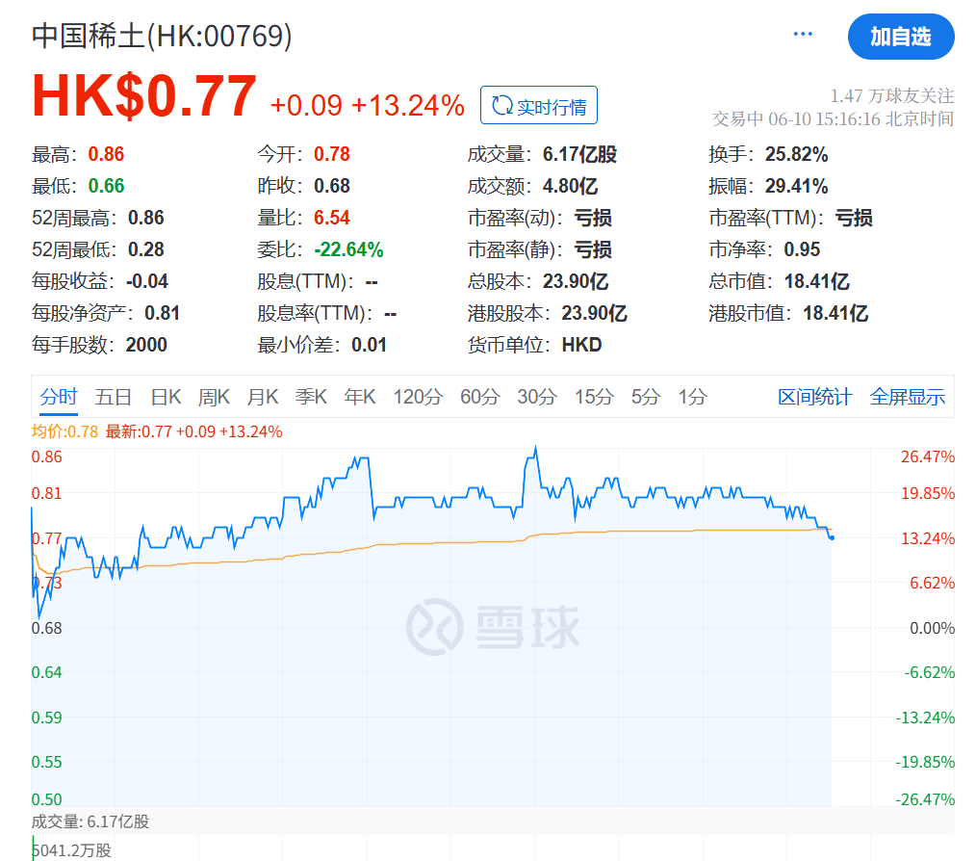Click the 52周最低 value 0.28
This screenshot has width=976, height=861.
[x=145, y=249]
